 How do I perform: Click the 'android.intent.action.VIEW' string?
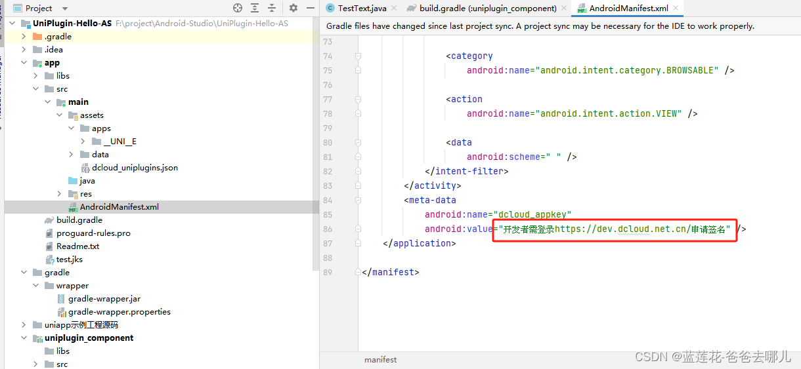[x=609, y=114]
